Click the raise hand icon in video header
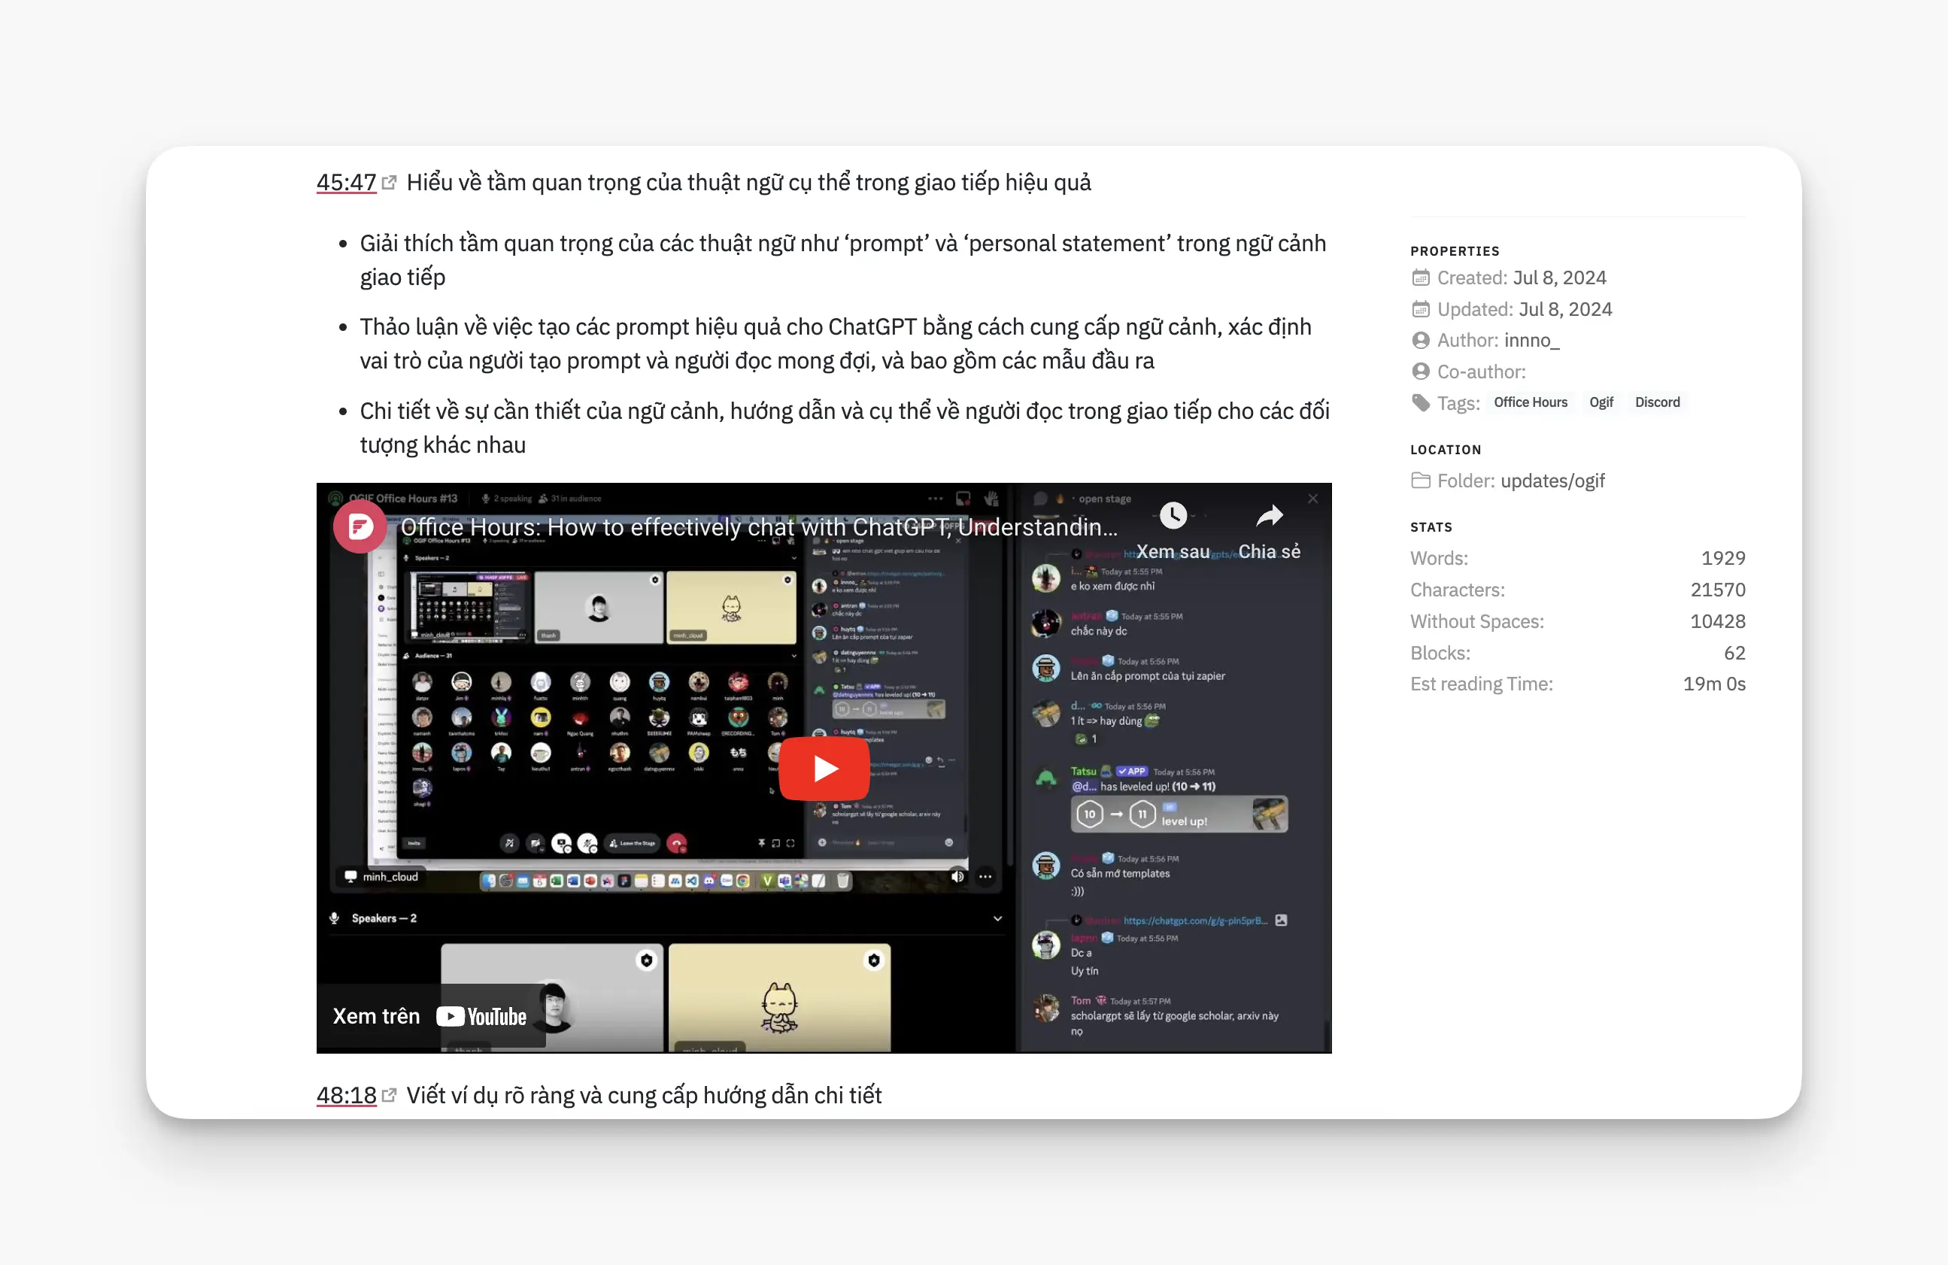 click(x=991, y=499)
